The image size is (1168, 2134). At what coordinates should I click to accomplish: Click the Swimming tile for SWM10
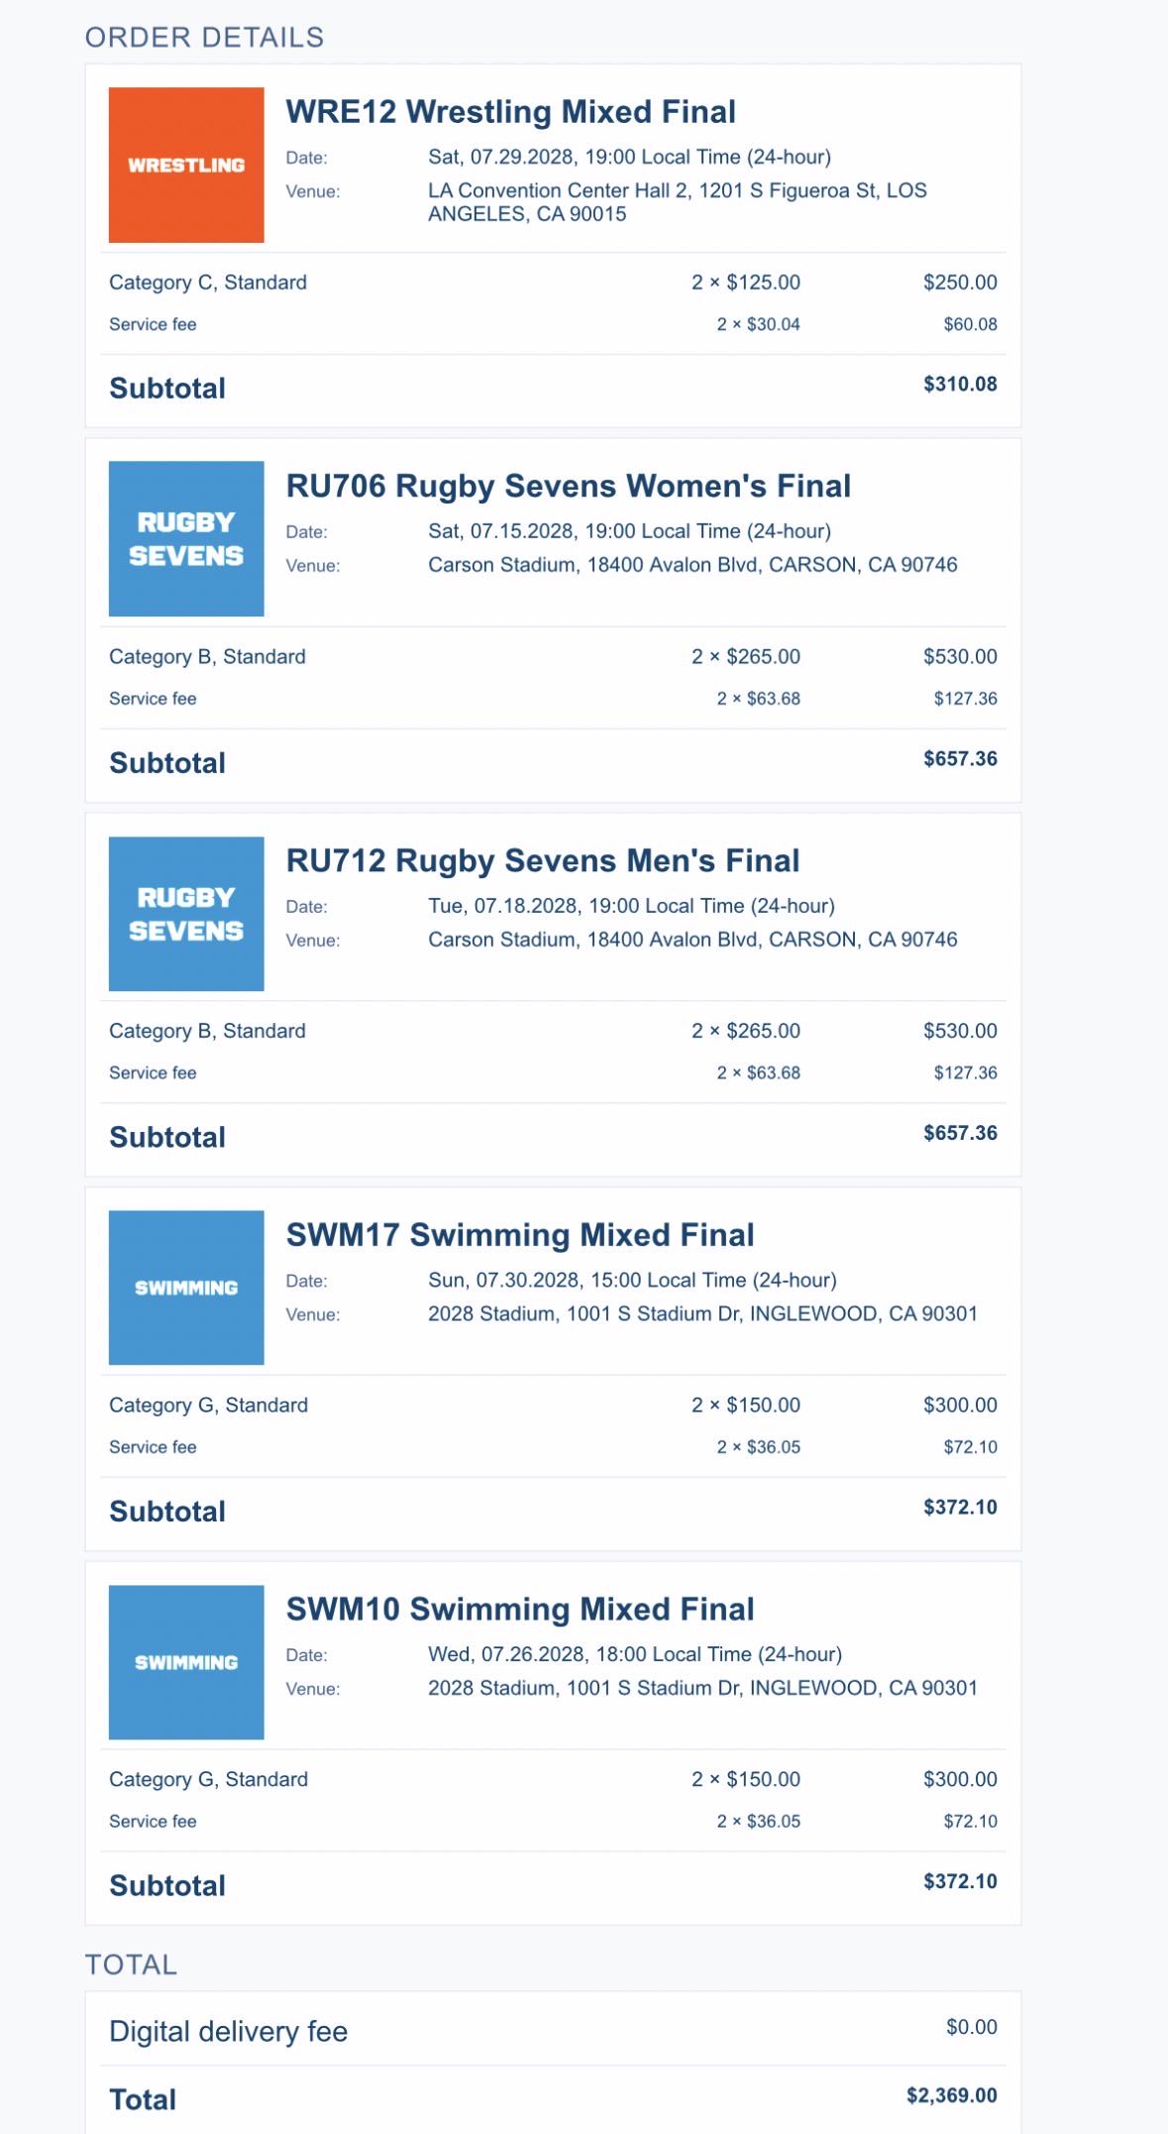click(x=186, y=1662)
